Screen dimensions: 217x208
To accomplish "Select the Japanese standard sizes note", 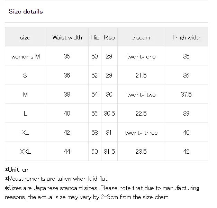I will [x=102, y=192].
